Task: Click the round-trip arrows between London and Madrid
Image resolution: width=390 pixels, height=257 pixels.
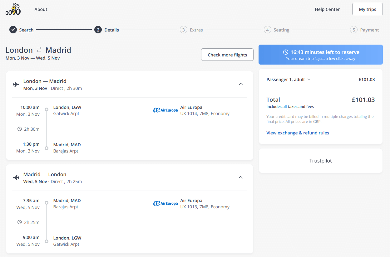Action: point(39,50)
